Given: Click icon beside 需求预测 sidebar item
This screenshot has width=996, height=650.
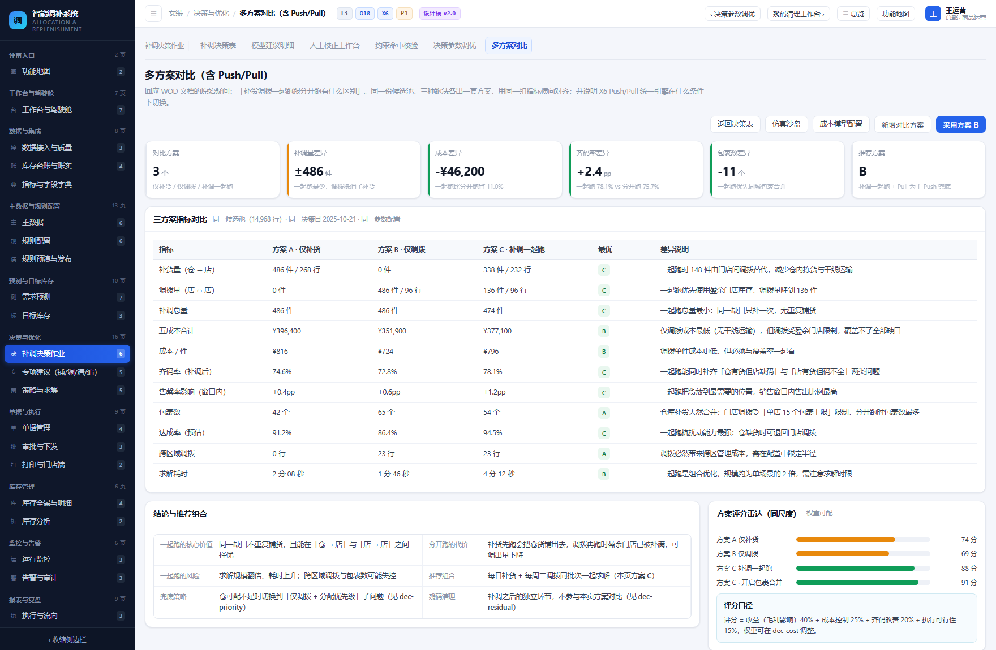Looking at the screenshot, I should click(14, 297).
